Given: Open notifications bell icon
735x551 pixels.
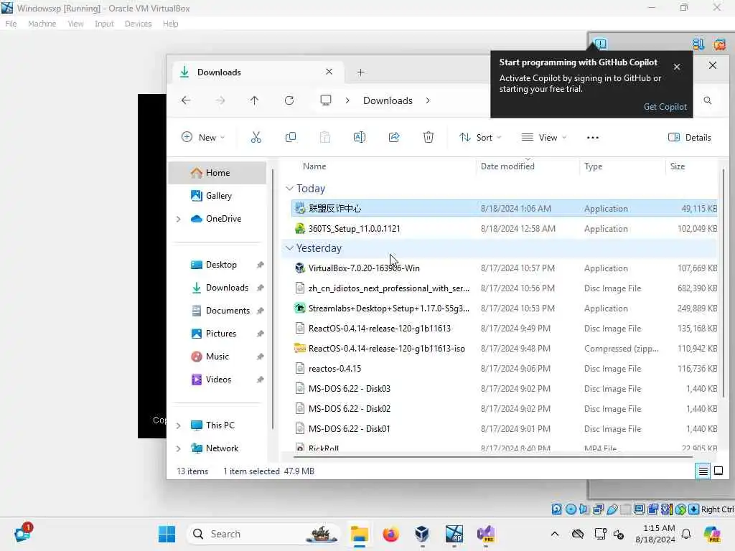Looking at the screenshot, I should (x=686, y=534).
